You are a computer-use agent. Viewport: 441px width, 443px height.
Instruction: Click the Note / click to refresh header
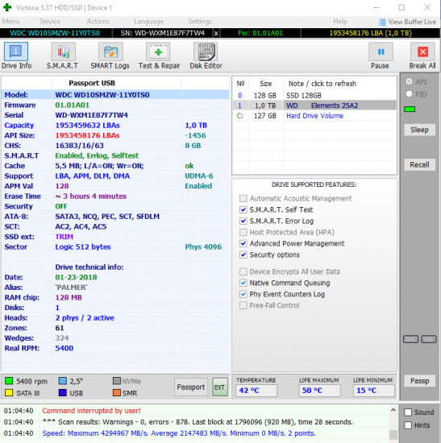tap(322, 84)
